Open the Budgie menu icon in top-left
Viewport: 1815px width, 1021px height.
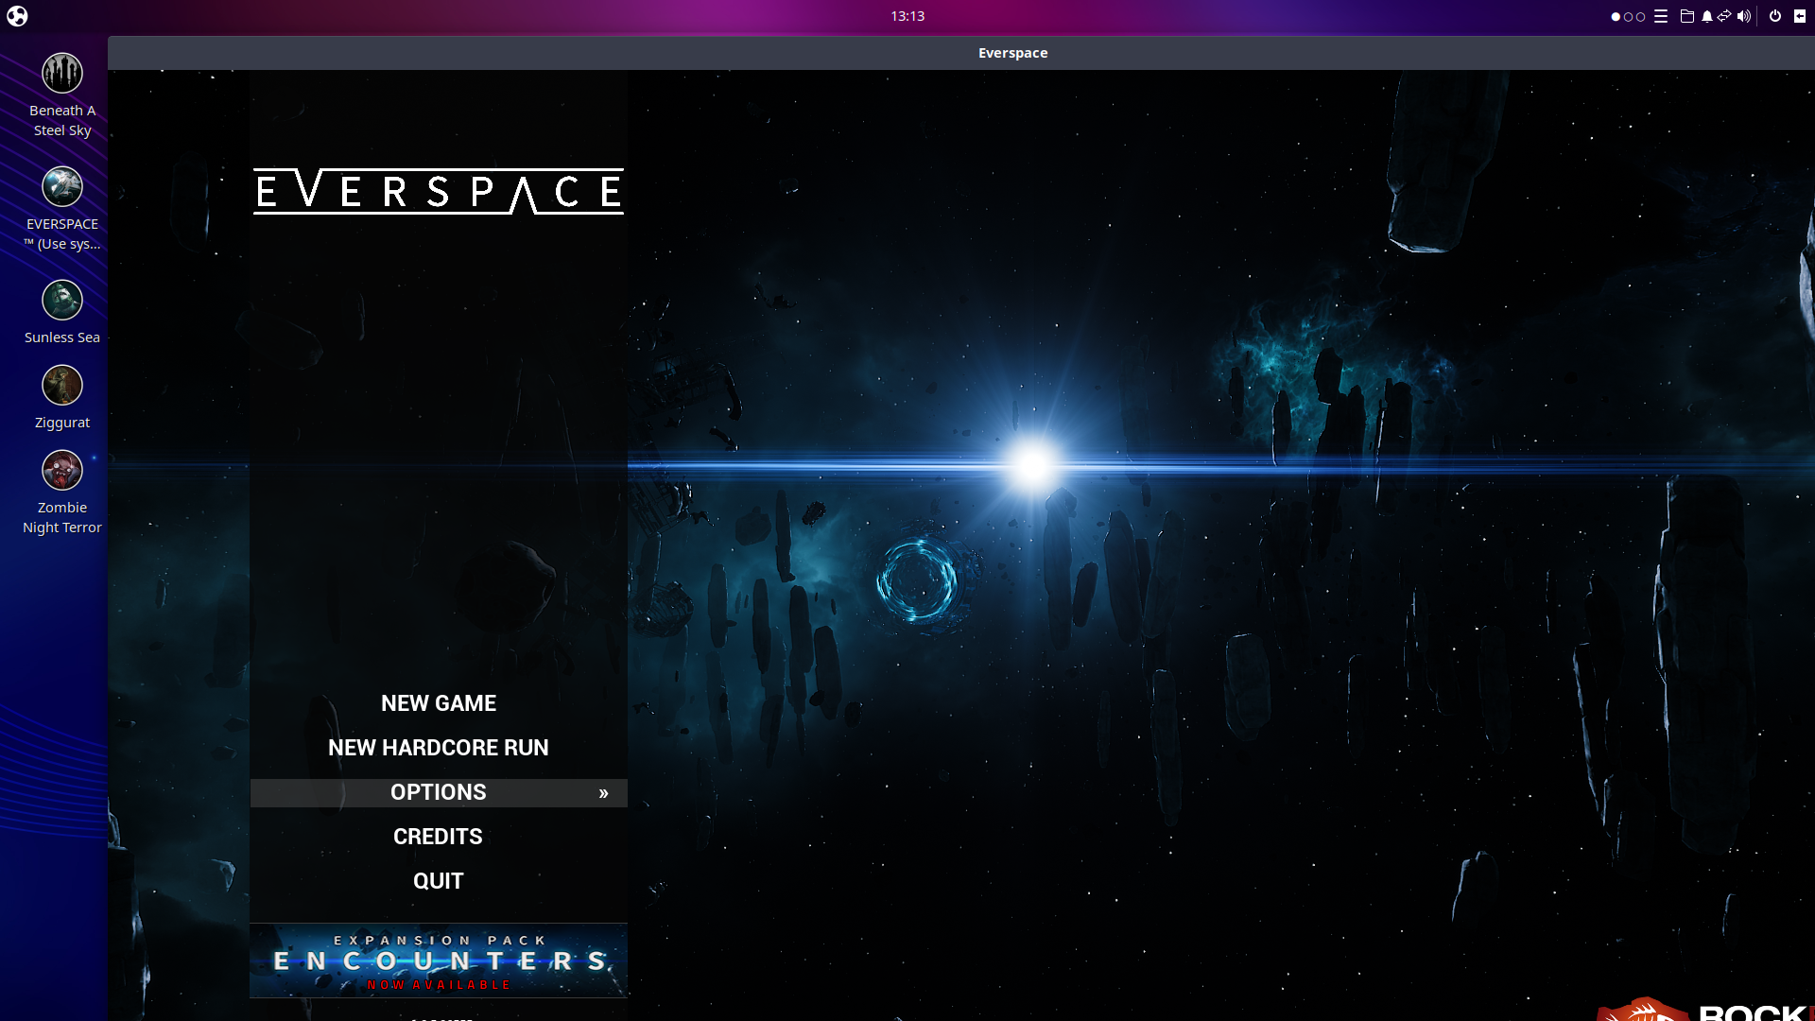pyautogui.click(x=17, y=16)
